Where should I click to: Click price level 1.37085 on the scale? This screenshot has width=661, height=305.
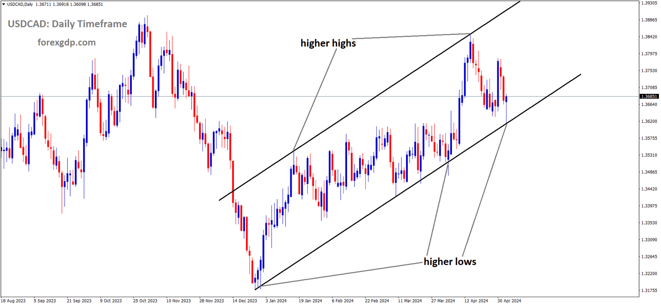pos(649,88)
